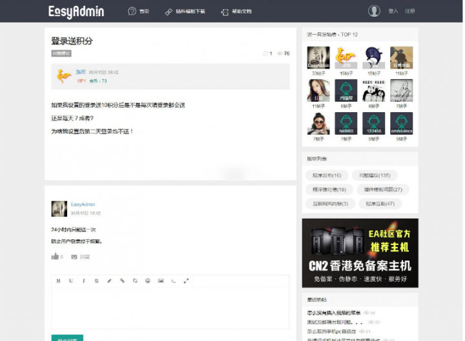Click the EasyAdmin logo in header
The width and height of the screenshot is (465, 341).
pos(76,12)
